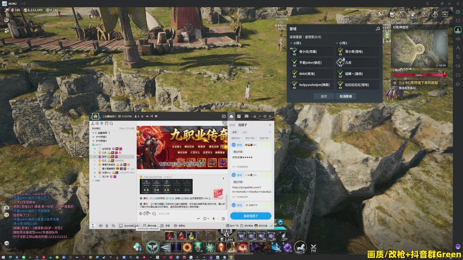Screen dimensions: 463x260
Task: Open the smiley emote icon beside the game chat
Action: pyautogui.click(x=6, y=215)
